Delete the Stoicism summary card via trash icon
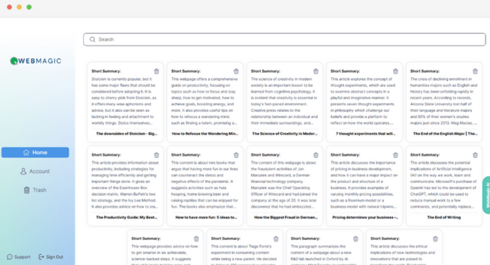Viewport: 490px width, 265px height. coord(156,71)
